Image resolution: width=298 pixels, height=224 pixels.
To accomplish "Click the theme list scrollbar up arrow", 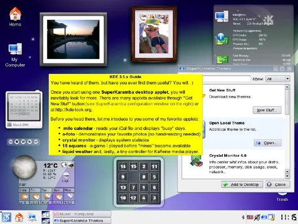I will (x=287, y=87).
